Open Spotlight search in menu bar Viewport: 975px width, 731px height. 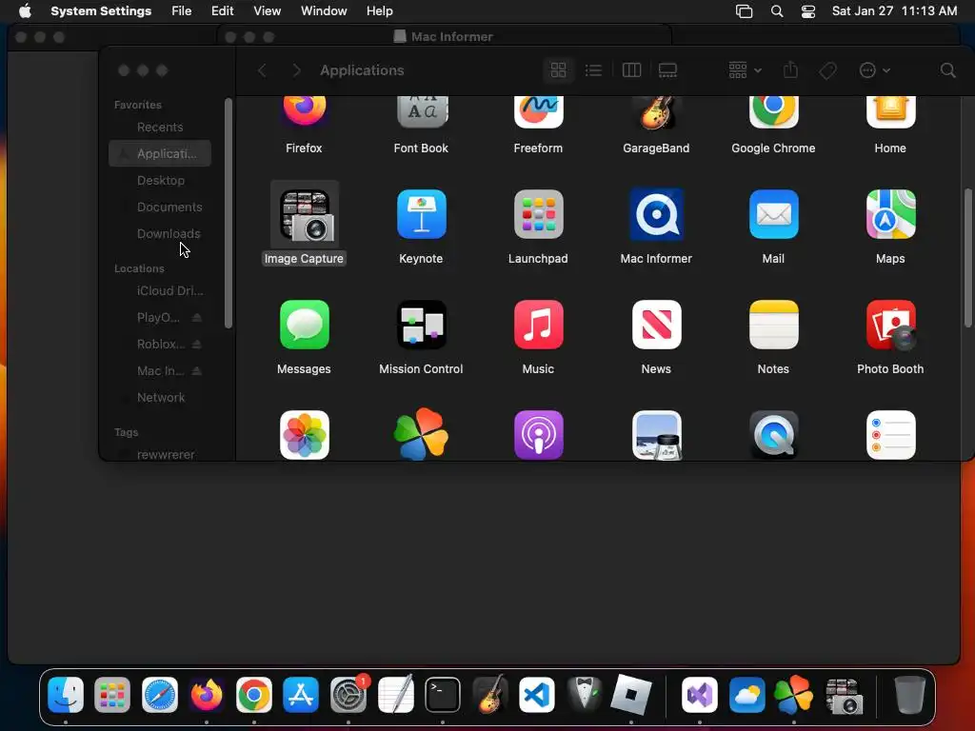777,10
